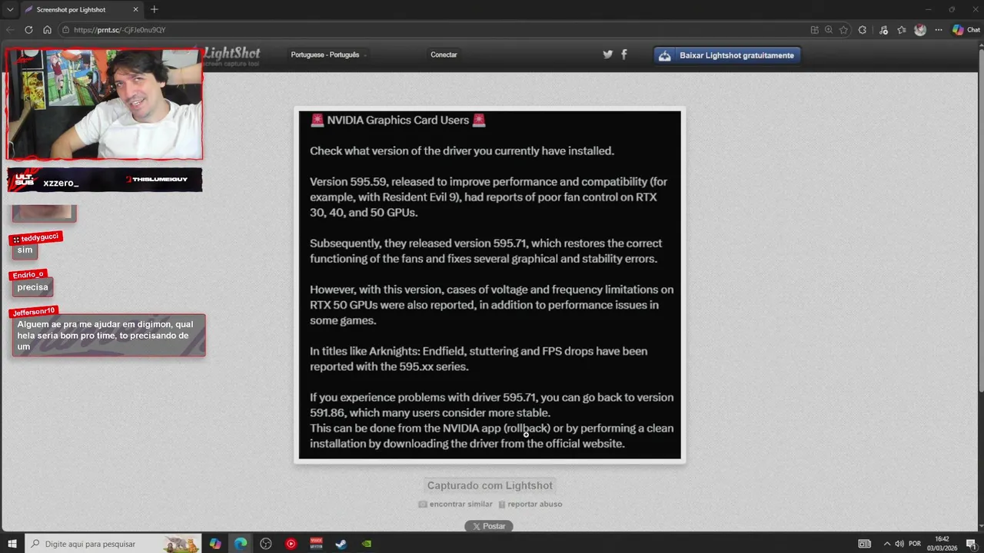Open YouTube Music from the taskbar
Image resolution: width=984 pixels, height=553 pixels.
291,544
